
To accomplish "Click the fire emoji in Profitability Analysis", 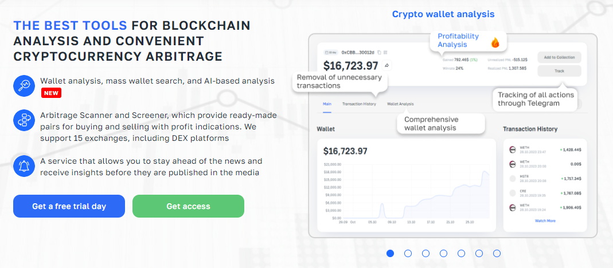I will 495,42.
